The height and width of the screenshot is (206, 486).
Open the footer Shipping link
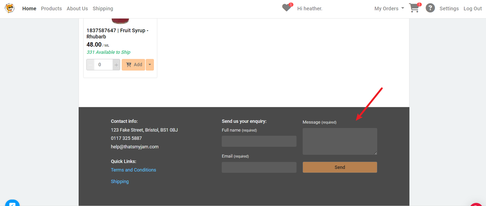click(120, 182)
